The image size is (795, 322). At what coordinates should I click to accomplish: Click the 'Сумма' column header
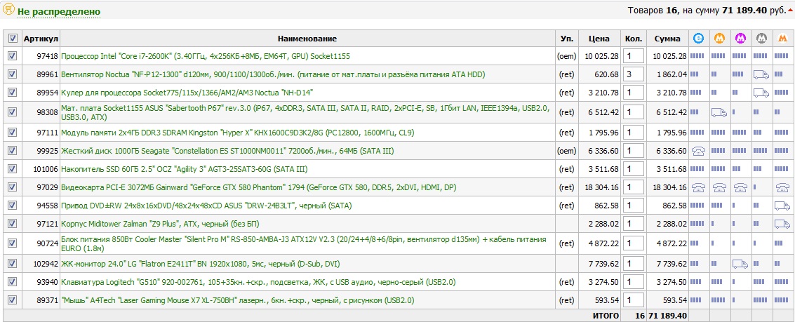667,39
